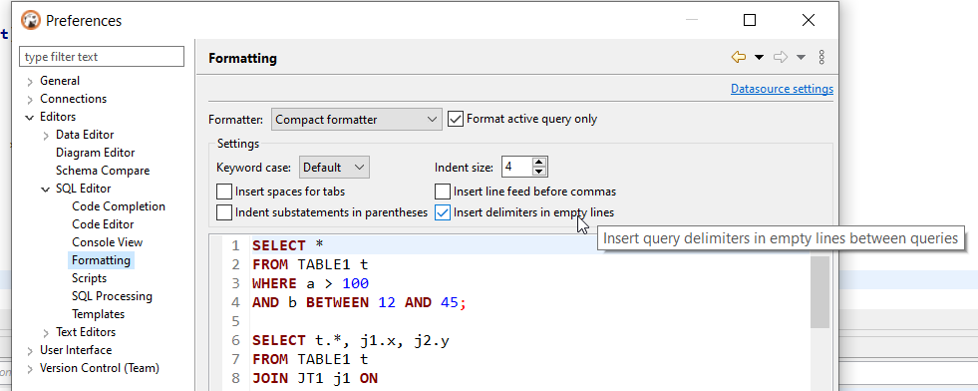Click preview line FROM TABLE1 t on line 2
Viewport: 978px width, 391px height.
coord(311,264)
